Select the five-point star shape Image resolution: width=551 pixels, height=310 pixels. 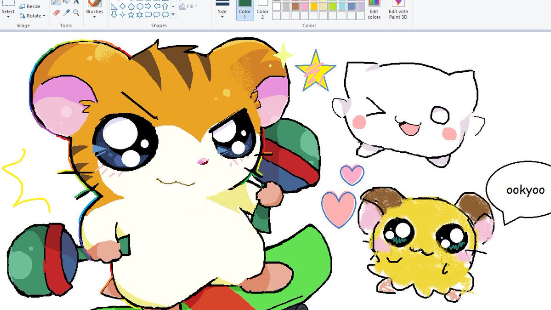tap(131, 15)
